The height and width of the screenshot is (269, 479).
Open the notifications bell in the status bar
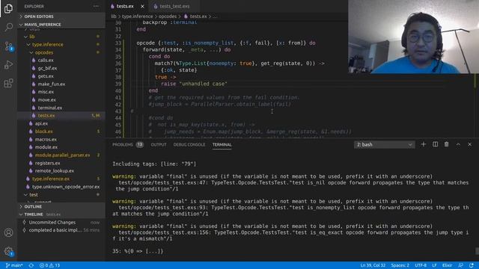(472, 265)
